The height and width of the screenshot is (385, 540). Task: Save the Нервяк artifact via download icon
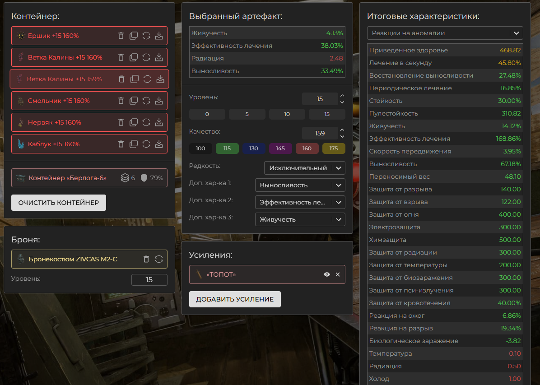(159, 122)
